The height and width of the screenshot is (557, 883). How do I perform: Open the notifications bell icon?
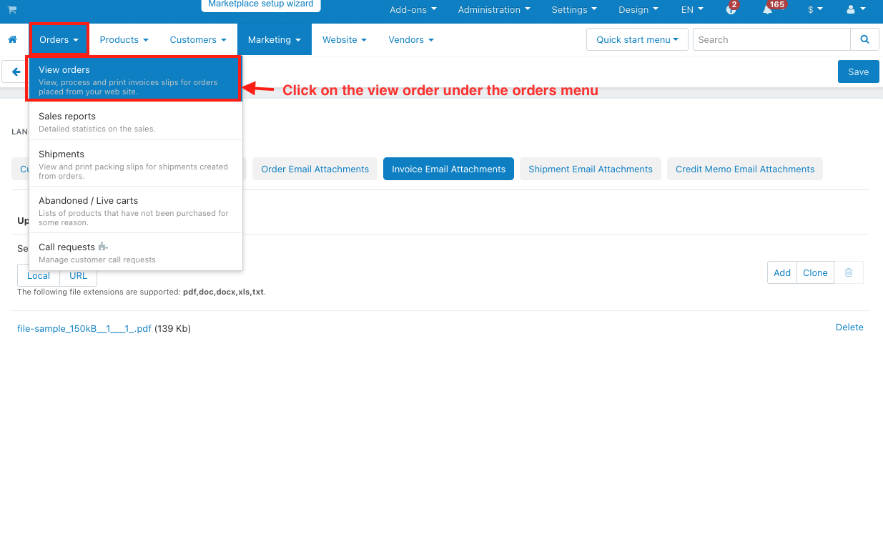[768, 9]
